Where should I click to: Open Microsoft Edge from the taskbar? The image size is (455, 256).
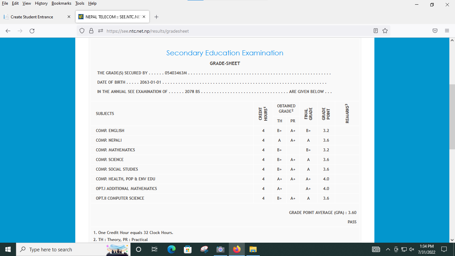coord(172,249)
